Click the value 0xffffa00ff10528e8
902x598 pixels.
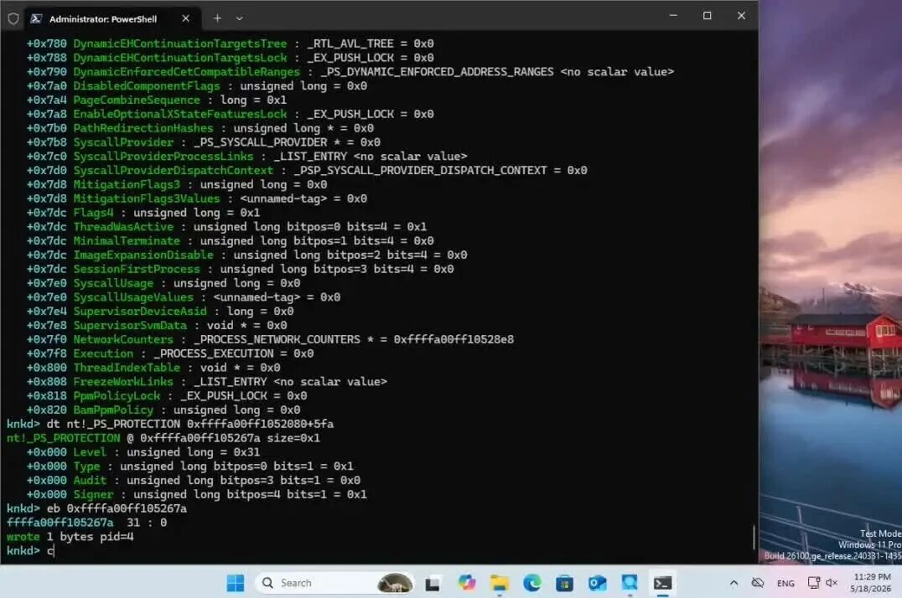pos(454,339)
